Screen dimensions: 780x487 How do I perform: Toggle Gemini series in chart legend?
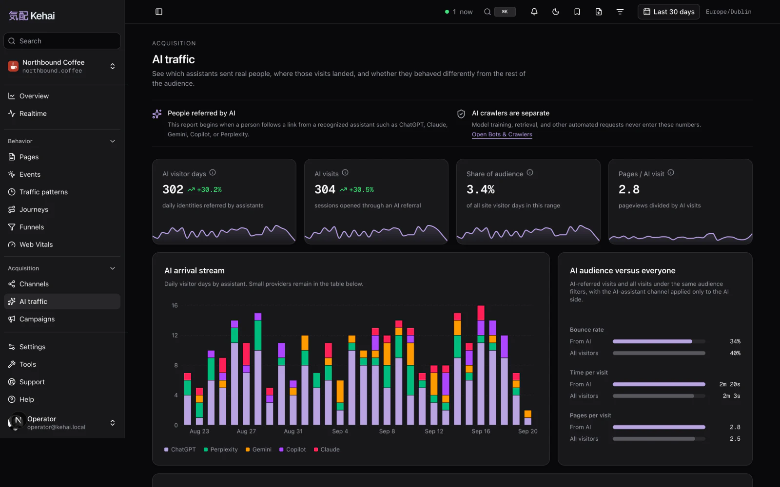click(x=259, y=450)
